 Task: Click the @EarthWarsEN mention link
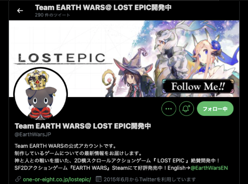[209, 168]
